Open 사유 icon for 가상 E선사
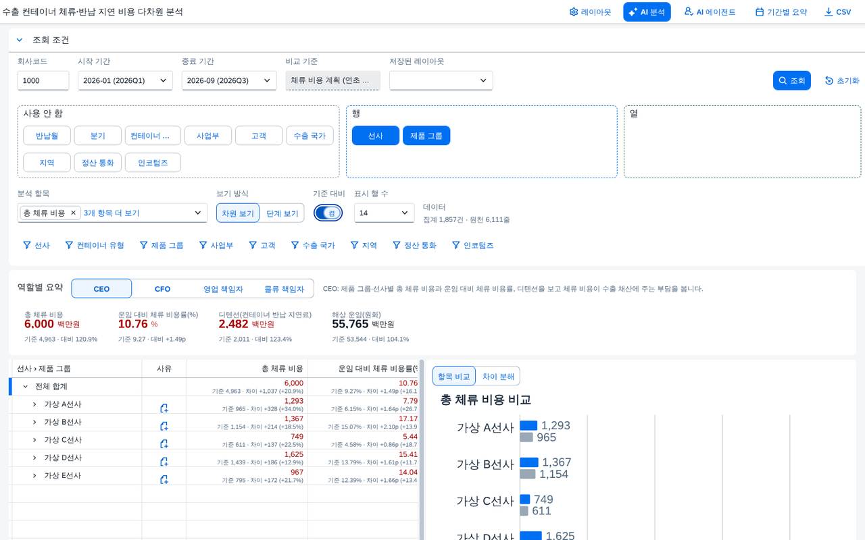 pyautogui.click(x=164, y=480)
